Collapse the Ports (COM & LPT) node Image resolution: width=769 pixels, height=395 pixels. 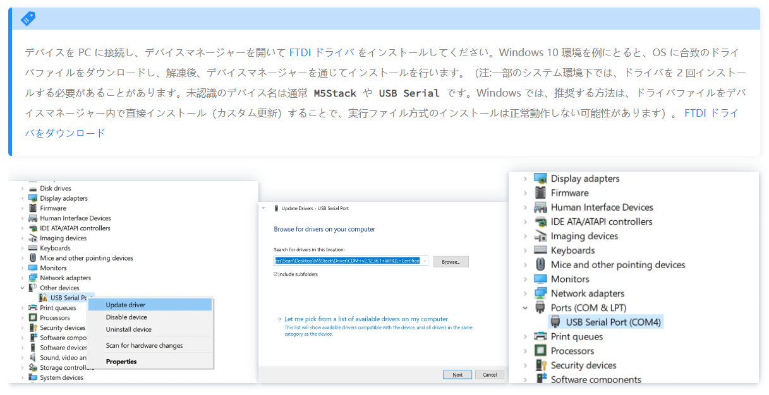click(524, 308)
